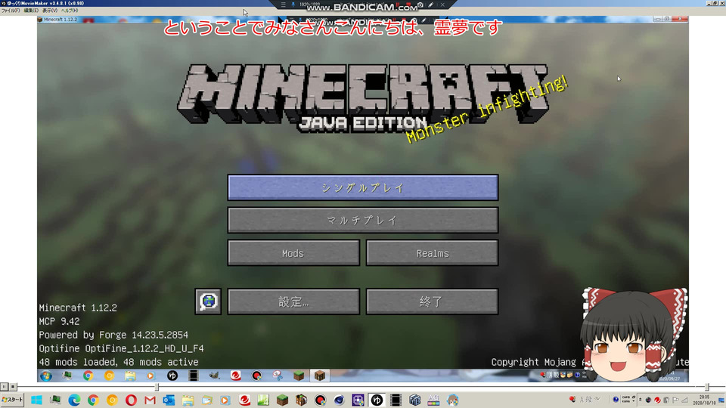Open Outlook from taskbar
The width and height of the screenshot is (726, 408).
169,400
